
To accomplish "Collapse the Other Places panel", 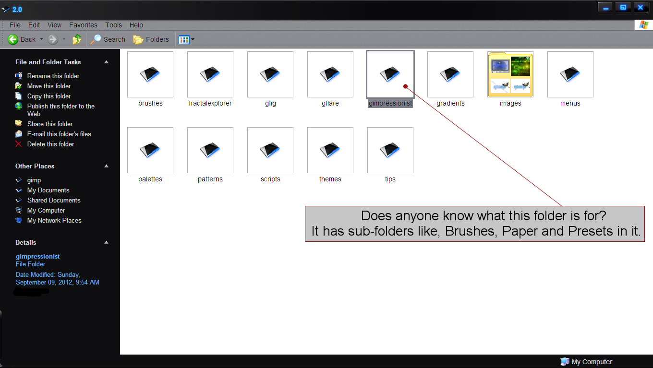I will (x=107, y=166).
